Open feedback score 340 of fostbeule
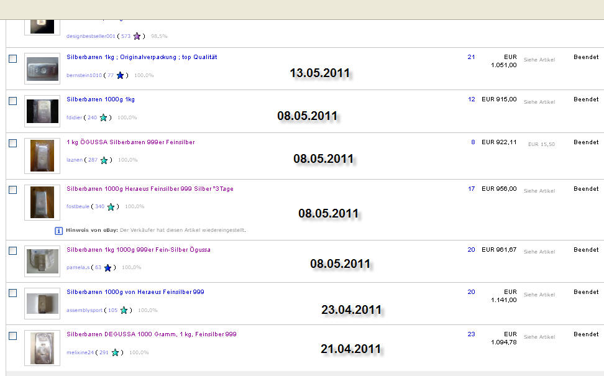Screen dimensions: 604x376 [x=100, y=206]
